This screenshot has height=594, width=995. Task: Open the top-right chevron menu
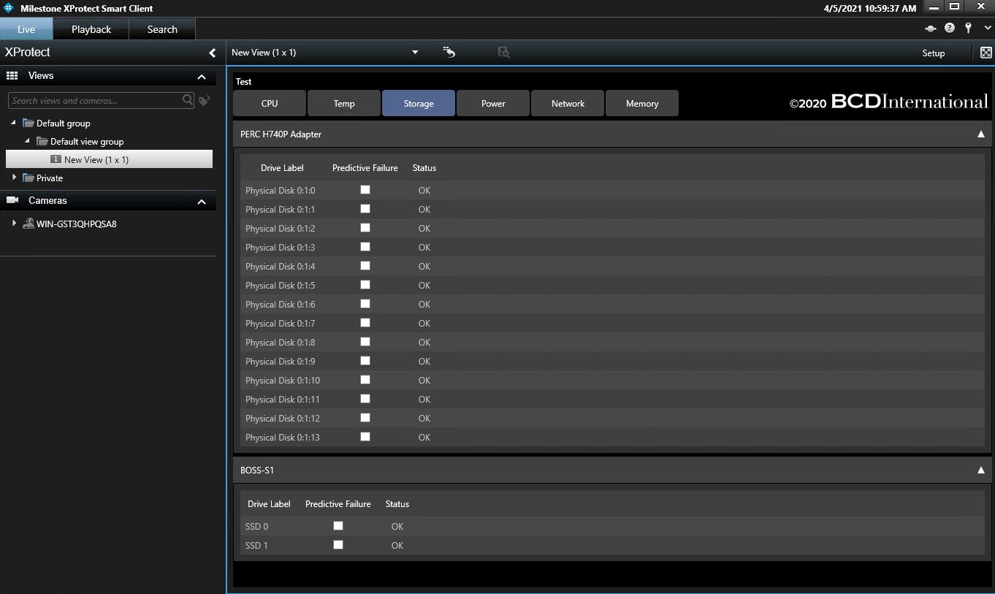987,28
